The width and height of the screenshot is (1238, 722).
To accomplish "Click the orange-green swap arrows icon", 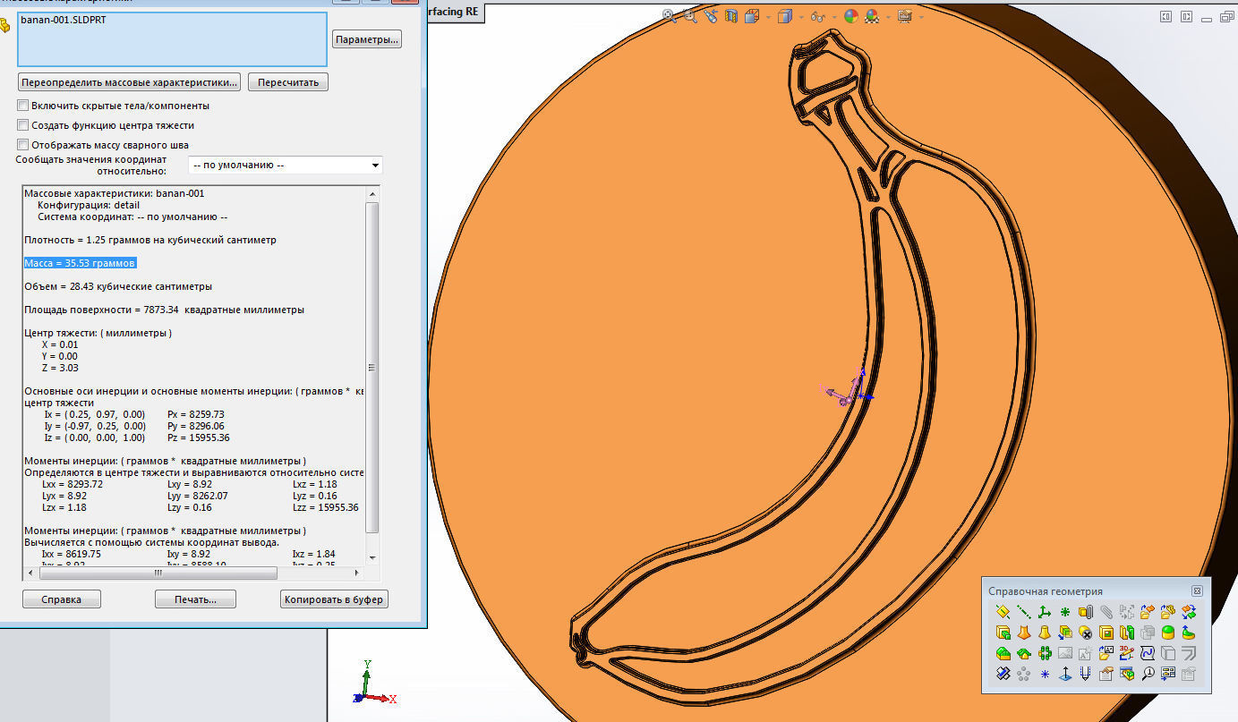I will click(1189, 612).
